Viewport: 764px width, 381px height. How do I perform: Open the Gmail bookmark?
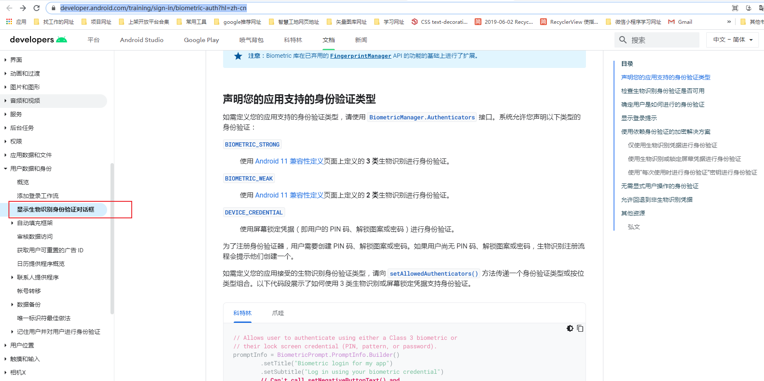pyautogui.click(x=680, y=22)
